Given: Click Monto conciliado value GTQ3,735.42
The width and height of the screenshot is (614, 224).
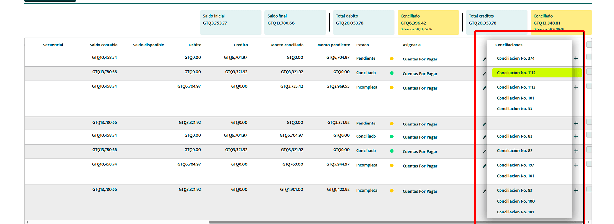Looking at the screenshot, I should pos(292,86).
